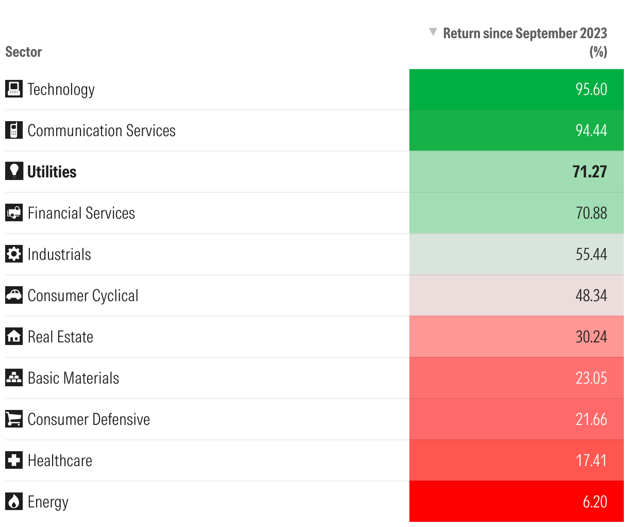This screenshot has width=629, height=527.
Task: Select the Utilities sector label
Action: [x=52, y=172]
